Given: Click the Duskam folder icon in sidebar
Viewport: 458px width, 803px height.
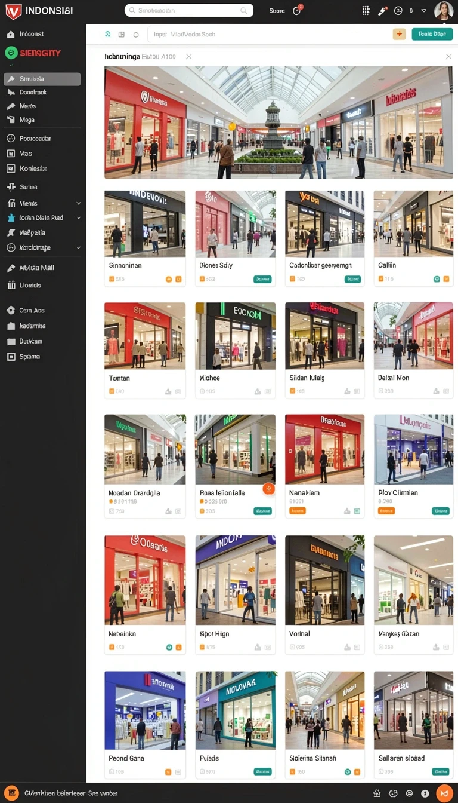Looking at the screenshot, I should coord(10,342).
